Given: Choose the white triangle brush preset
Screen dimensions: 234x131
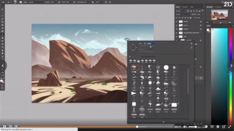Looking at the screenshot, I should click(134, 93).
